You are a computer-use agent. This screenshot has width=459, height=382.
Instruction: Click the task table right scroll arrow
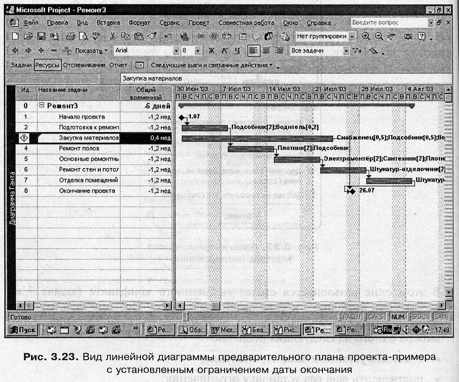(168, 305)
